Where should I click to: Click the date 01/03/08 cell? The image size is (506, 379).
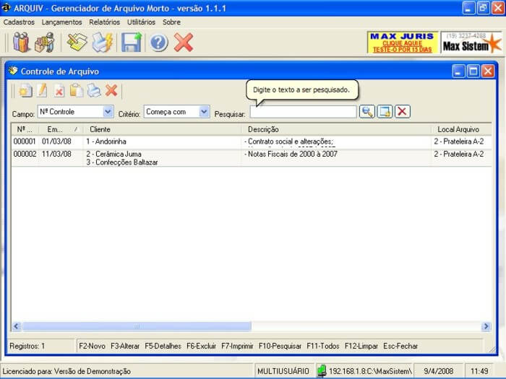(x=56, y=141)
